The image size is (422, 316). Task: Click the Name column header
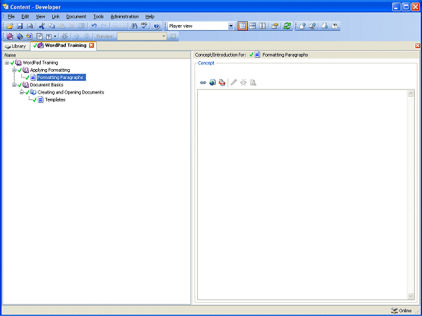[97, 55]
